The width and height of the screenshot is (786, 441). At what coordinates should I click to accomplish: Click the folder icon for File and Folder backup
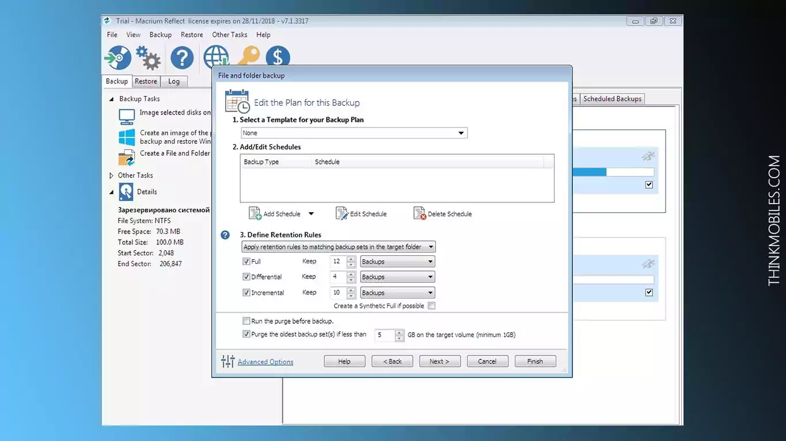click(x=127, y=158)
